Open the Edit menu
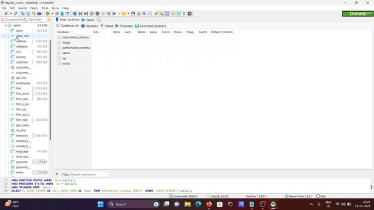Screen dimensions: 374x210 [x=12, y=8]
